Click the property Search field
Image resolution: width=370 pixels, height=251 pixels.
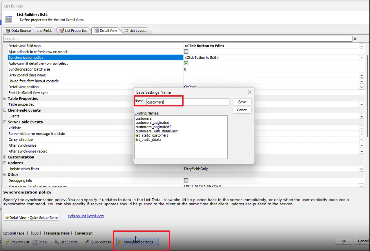(x=178, y=38)
